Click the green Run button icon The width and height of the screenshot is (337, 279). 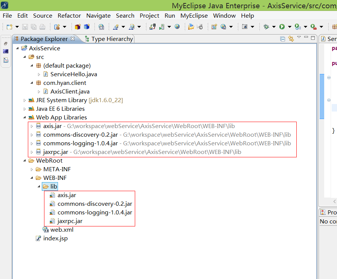point(282,27)
